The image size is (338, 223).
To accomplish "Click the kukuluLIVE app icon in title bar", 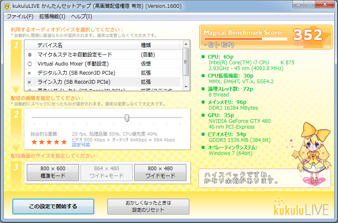I will click(7, 6).
